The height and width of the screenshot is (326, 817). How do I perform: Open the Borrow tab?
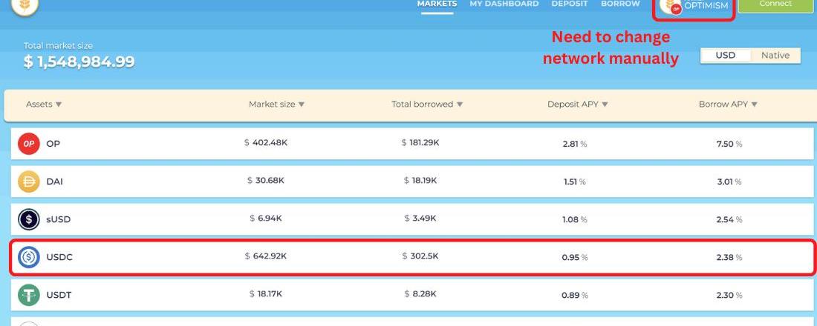coord(620,4)
